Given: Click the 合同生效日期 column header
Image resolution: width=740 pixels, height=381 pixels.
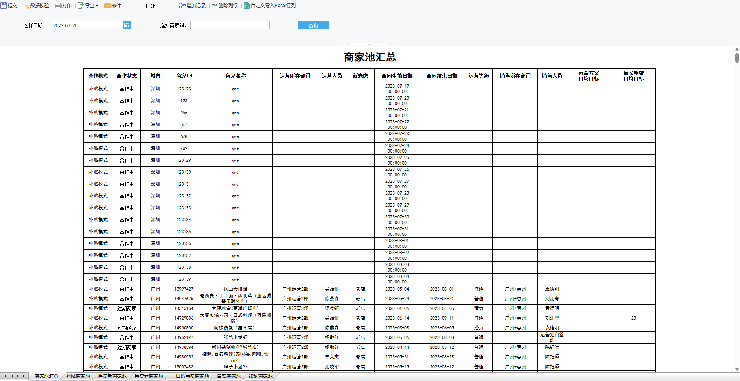Looking at the screenshot, I should point(397,76).
